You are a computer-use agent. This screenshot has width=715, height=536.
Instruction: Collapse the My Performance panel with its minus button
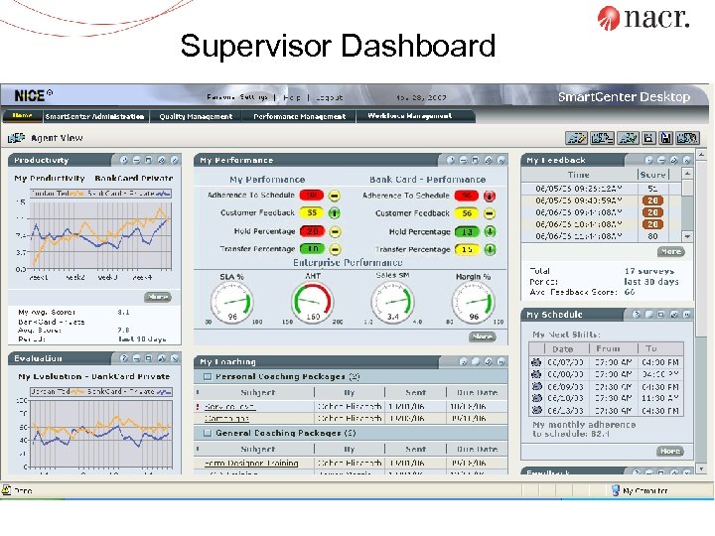click(463, 160)
